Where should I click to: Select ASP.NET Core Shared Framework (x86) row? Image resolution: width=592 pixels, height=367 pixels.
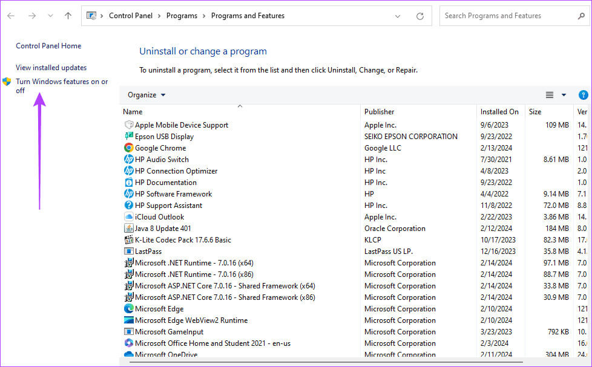(x=355, y=297)
